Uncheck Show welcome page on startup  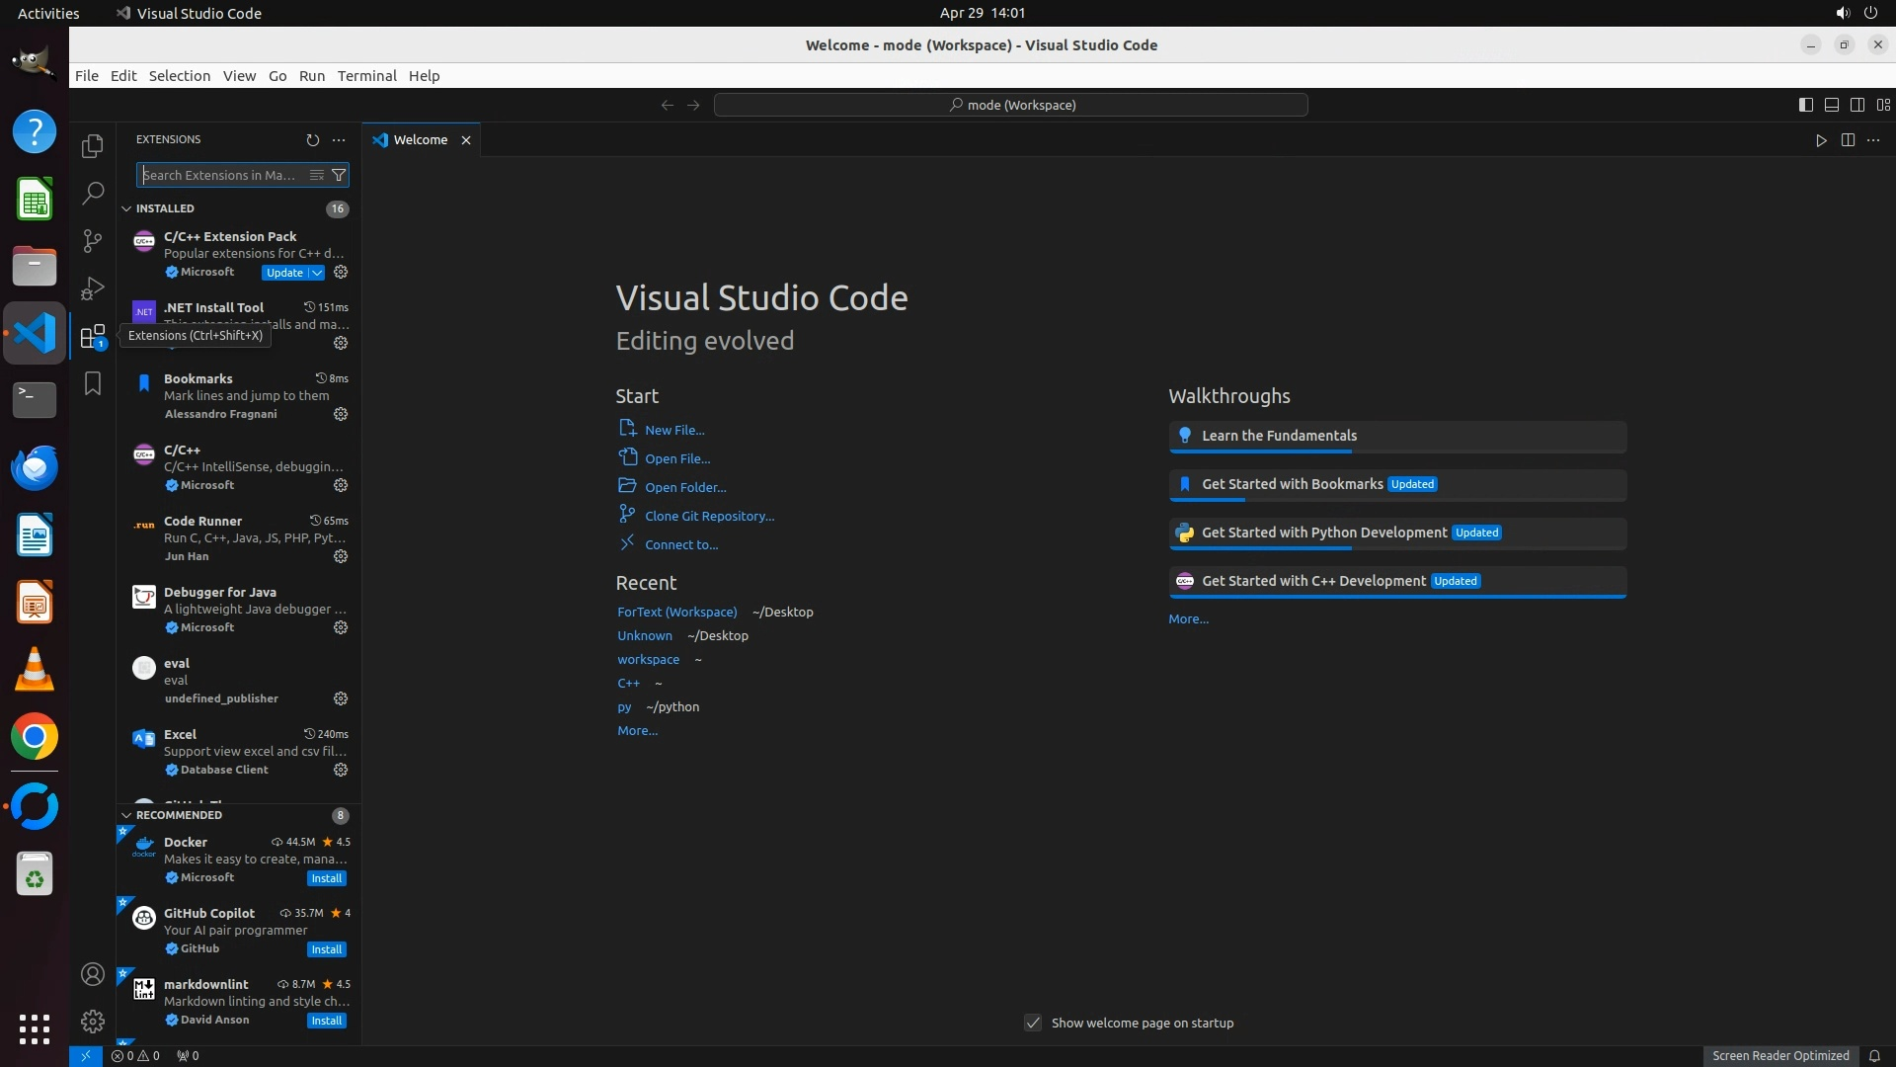click(x=1033, y=1023)
